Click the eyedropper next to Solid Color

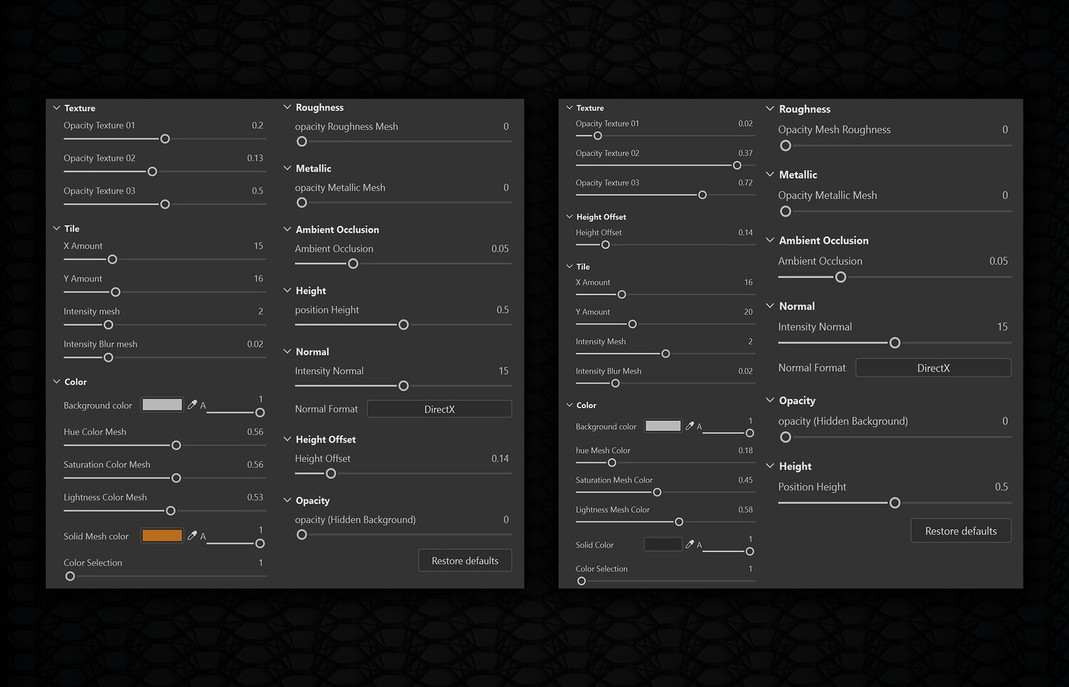(x=689, y=544)
